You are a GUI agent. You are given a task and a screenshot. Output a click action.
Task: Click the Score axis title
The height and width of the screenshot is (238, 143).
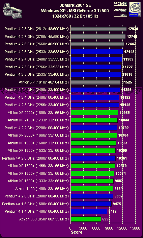pos(77,232)
